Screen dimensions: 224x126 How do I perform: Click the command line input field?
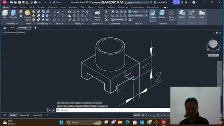pos(113,110)
